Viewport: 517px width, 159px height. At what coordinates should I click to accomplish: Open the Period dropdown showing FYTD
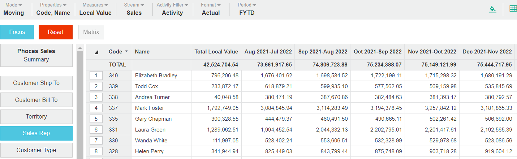pyautogui.click(x=247, y=9)
